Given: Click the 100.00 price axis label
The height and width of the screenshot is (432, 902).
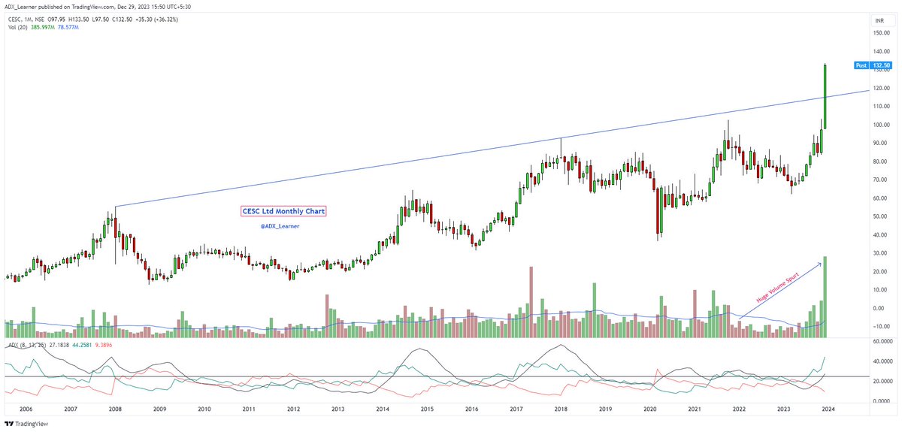Looking at the screenshot, I should (882, 125).
